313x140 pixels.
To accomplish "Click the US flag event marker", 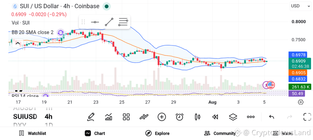I will point(271,85).
